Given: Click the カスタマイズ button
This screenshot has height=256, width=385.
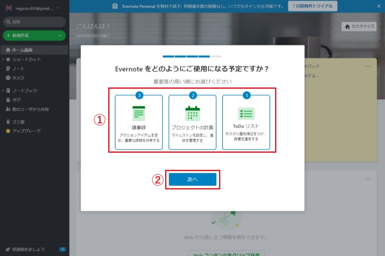Looking at the screenshot, I should pos(359,26).
